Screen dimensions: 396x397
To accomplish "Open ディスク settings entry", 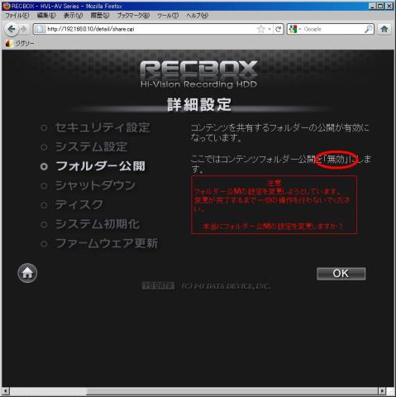I will [x=79, y=205].
